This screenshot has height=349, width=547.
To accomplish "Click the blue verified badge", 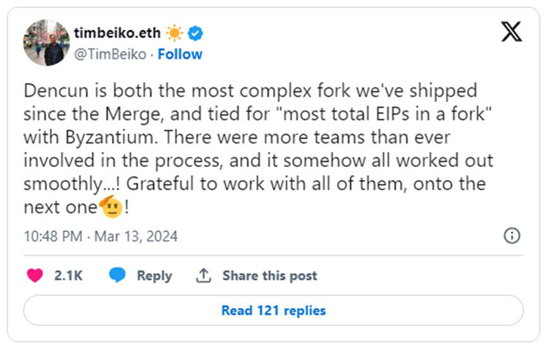I will click(195, 34).
